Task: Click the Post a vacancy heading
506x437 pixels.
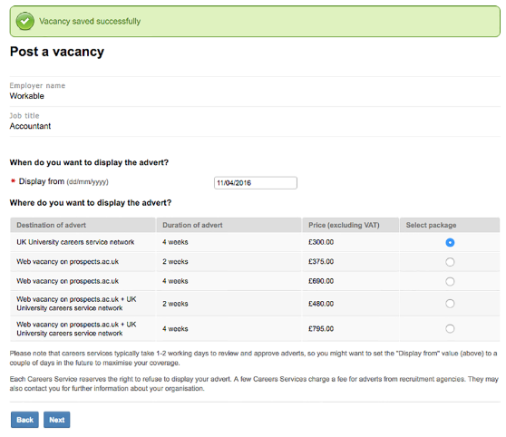Action: click(57, 52)
